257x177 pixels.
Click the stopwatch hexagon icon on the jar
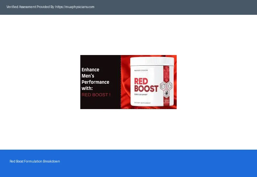163,86
